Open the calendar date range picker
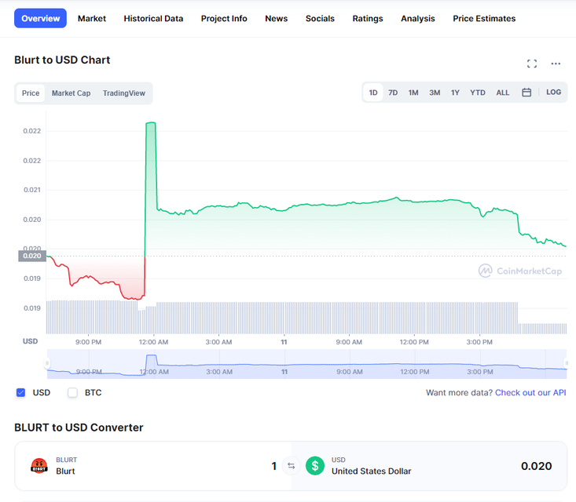 click(526, 93)
